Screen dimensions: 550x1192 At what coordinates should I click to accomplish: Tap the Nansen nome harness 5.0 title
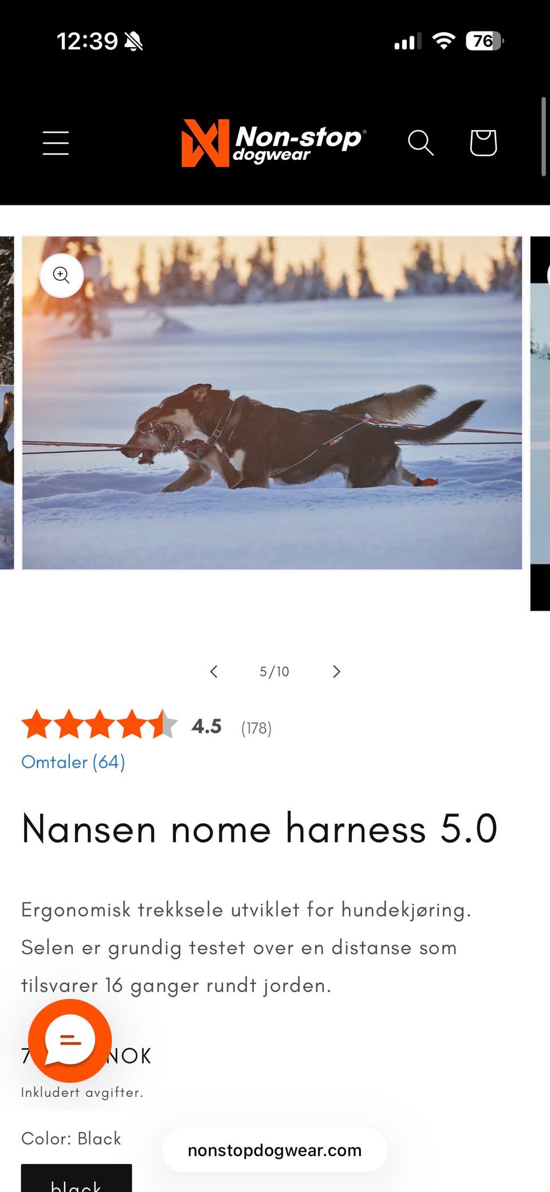tap(260, 829)
